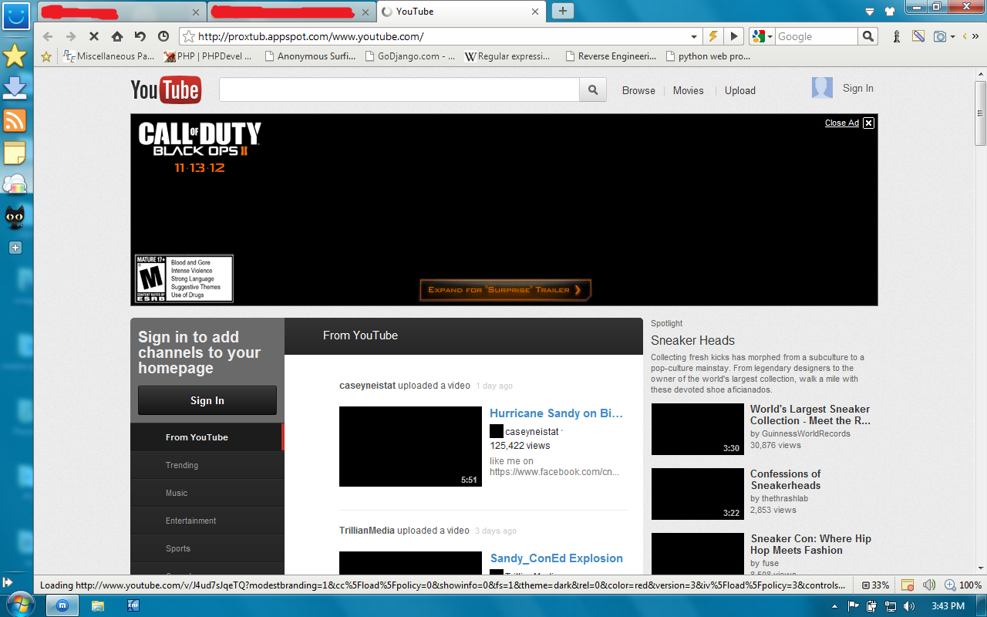Toggle the sidebar arrow at bottom left
The width and height of the screenshot is (987, 617).
[x=8, y=582]
